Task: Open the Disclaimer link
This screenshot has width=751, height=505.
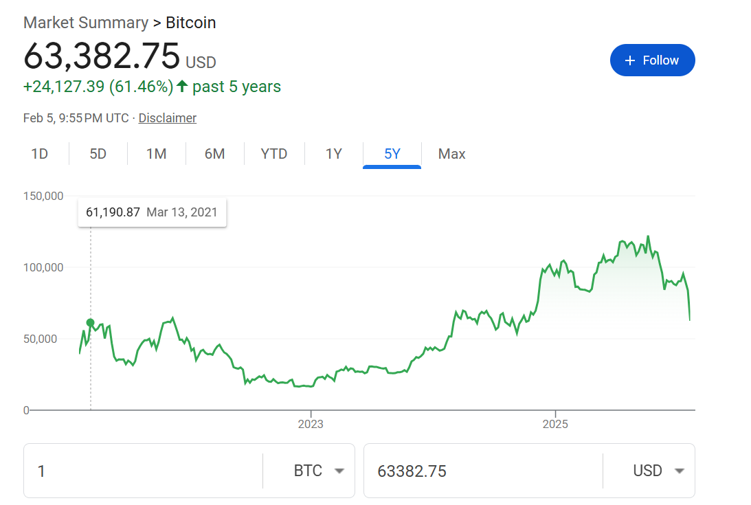Action: pos(167,118)
